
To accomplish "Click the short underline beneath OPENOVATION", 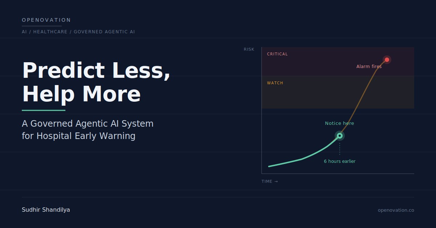I will coord(42,26).
